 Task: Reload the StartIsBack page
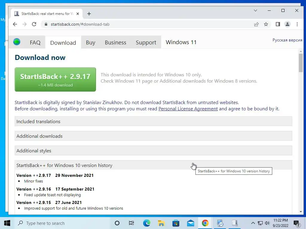pyautogui.click(x=34, y=24)
